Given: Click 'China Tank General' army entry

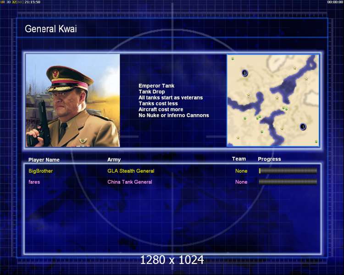Looking at the screenshot, I should tap(130, 182).
